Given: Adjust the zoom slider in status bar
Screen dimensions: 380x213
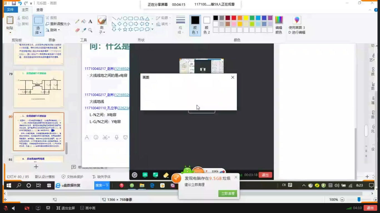Looking at the screenshot, I should click(359, 199).
